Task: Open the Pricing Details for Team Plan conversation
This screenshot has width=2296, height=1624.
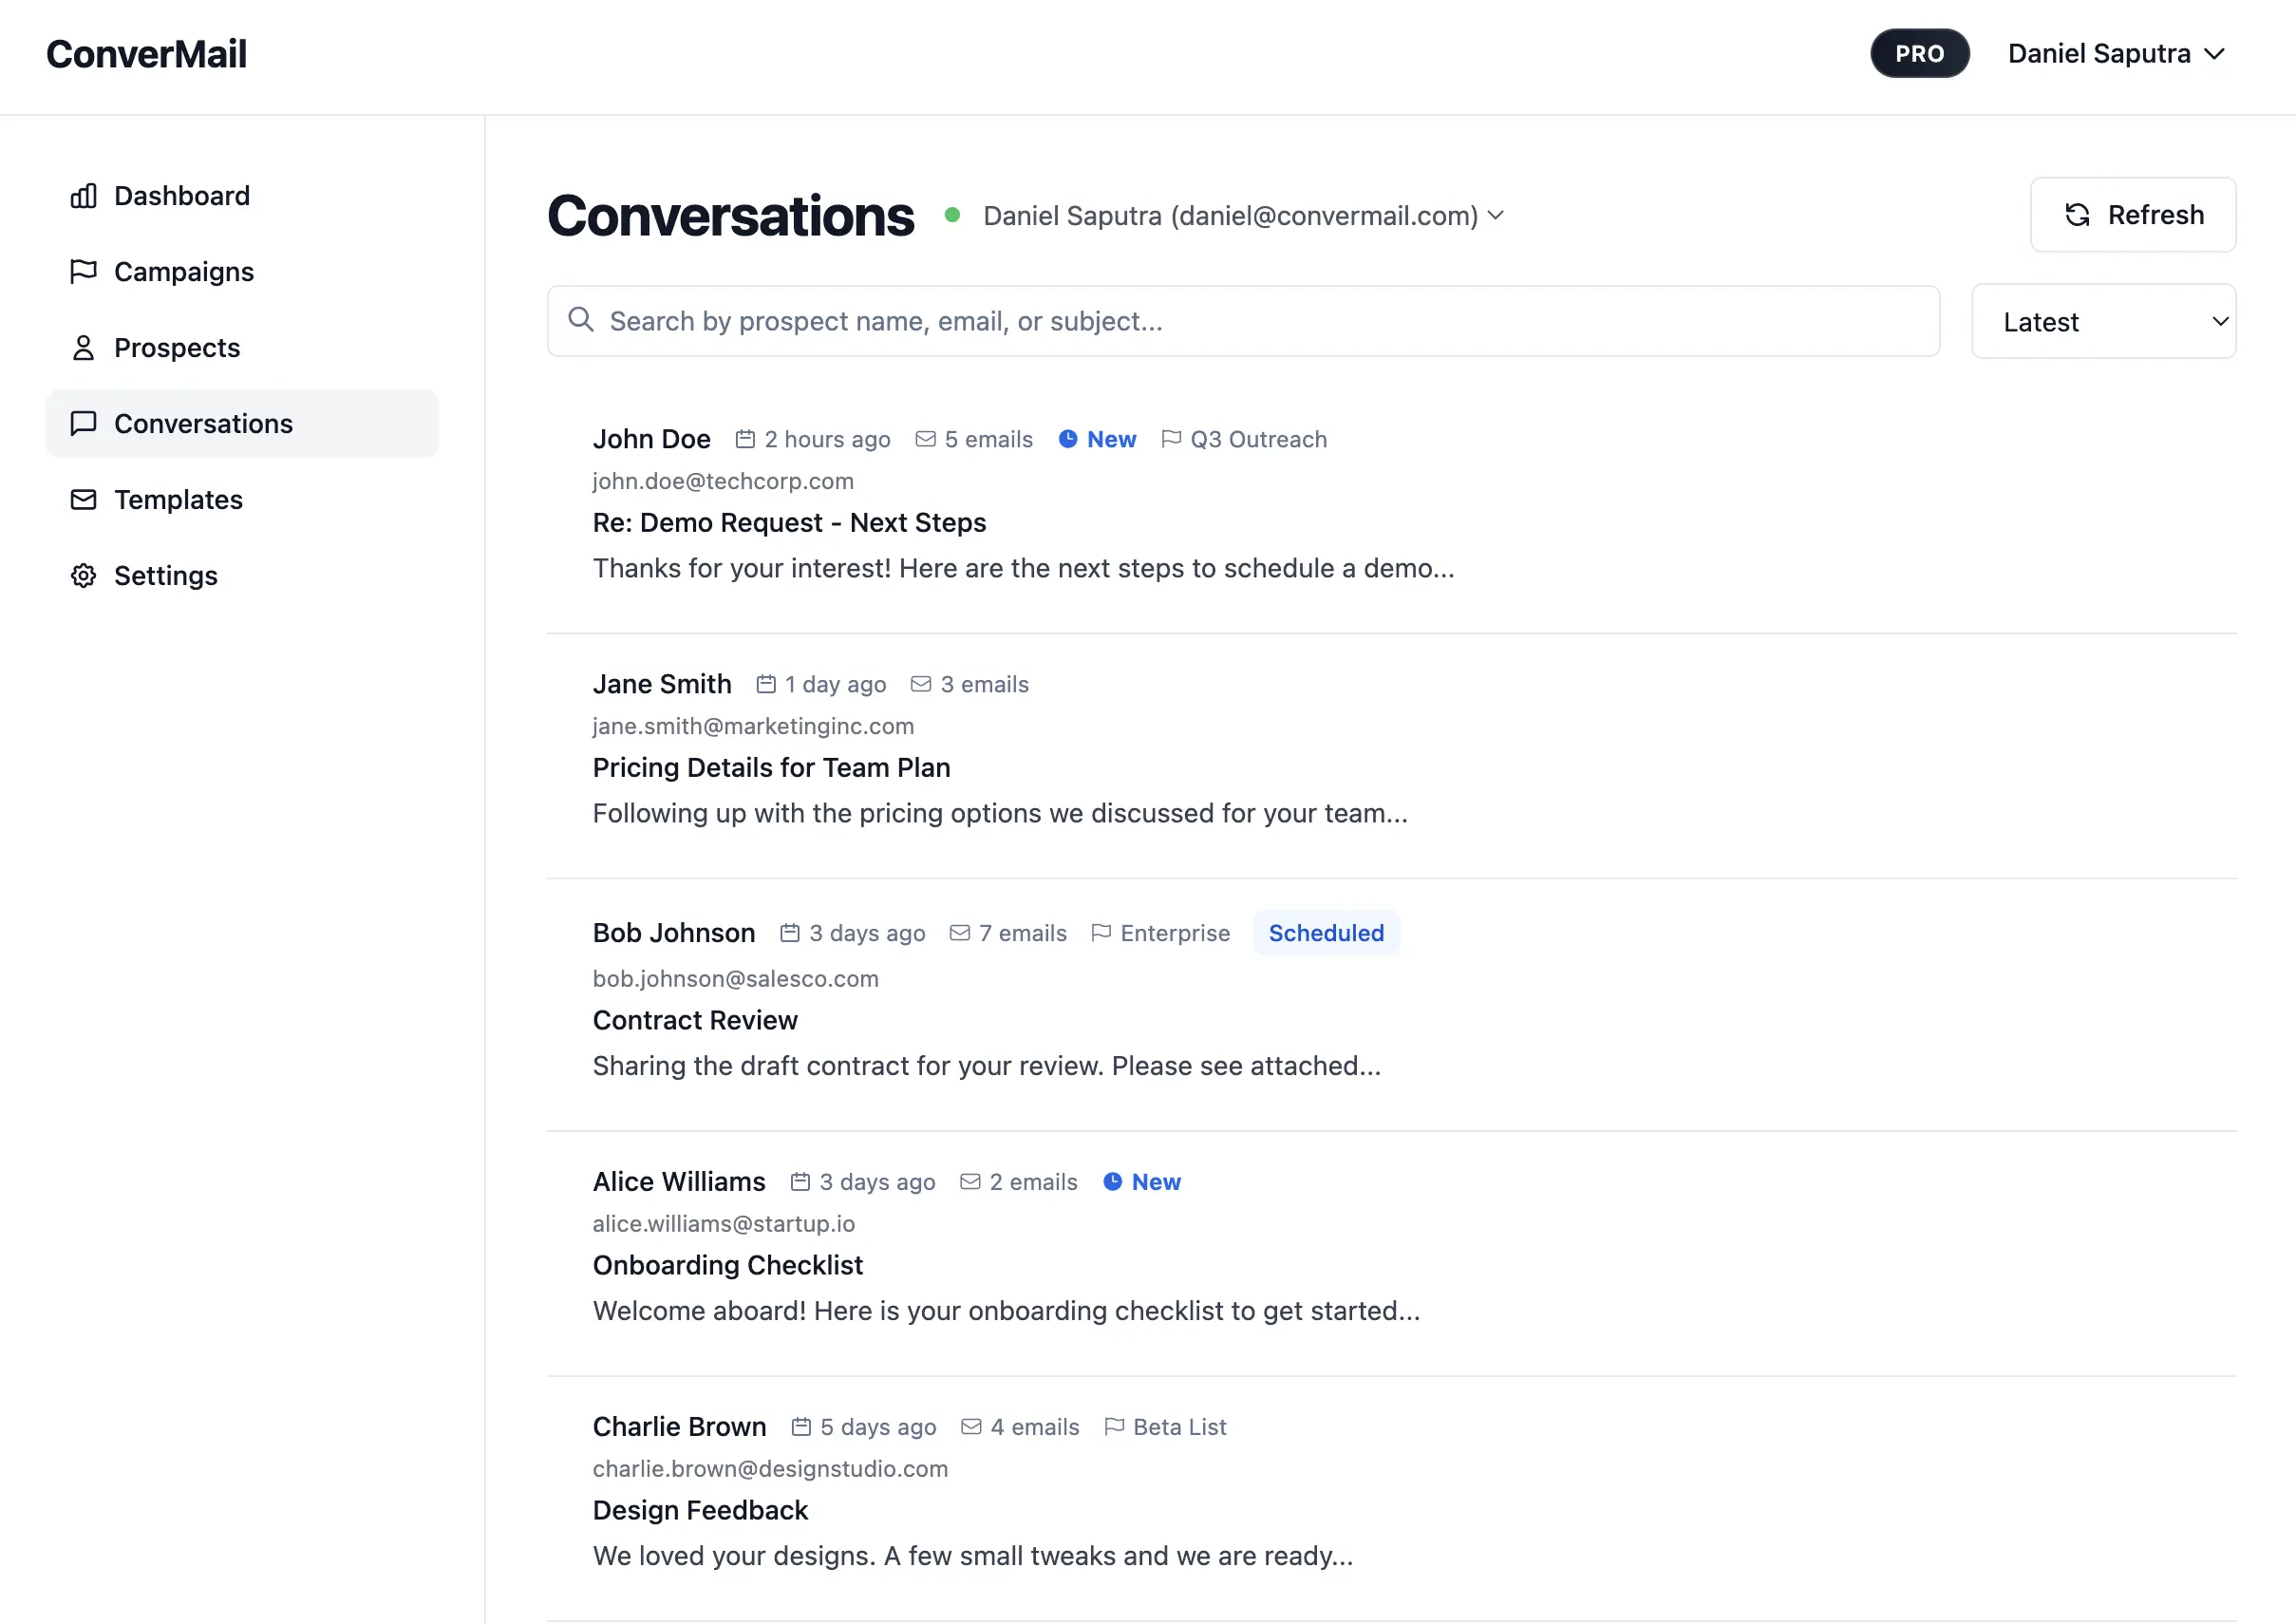Action: [x=771, y=768]
